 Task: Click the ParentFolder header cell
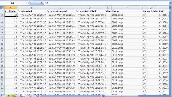[x=151, y=11]
